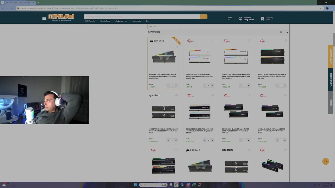Select the Corsair Vengeance RGB thumbnail in the selected card
The image size is (335, 188).
164,57
